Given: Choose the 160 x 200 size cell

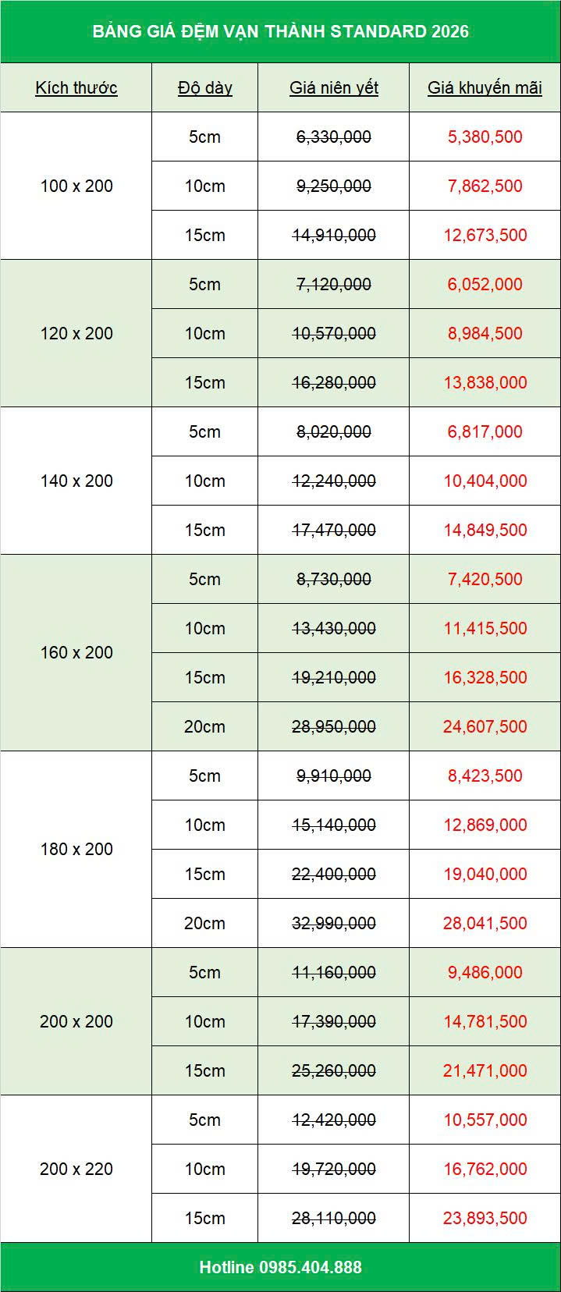Looking at the screenshot, I should [76, 652].
